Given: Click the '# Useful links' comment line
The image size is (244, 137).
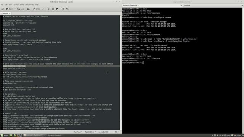Looking at the screenshot, I should (10, 113).
